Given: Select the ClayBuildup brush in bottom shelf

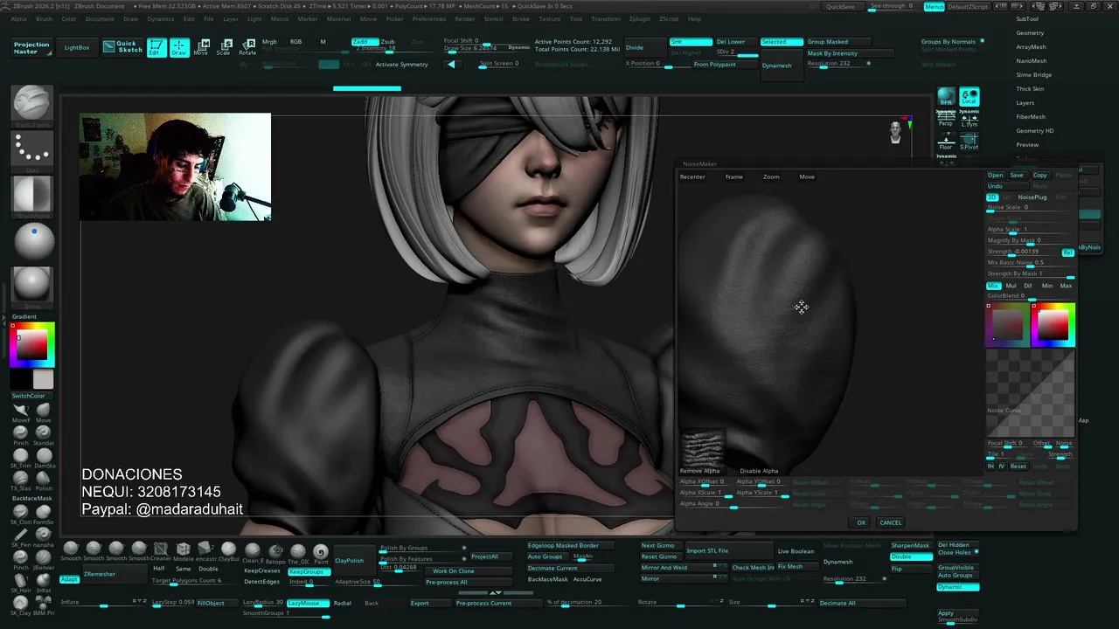Looking at the screenshot, I should pos(228,551).
